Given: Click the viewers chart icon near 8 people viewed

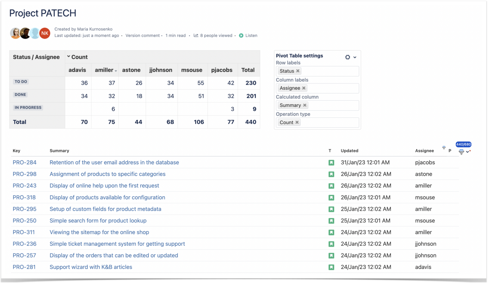Looking at the screenshot, I should tap(196, 35).
